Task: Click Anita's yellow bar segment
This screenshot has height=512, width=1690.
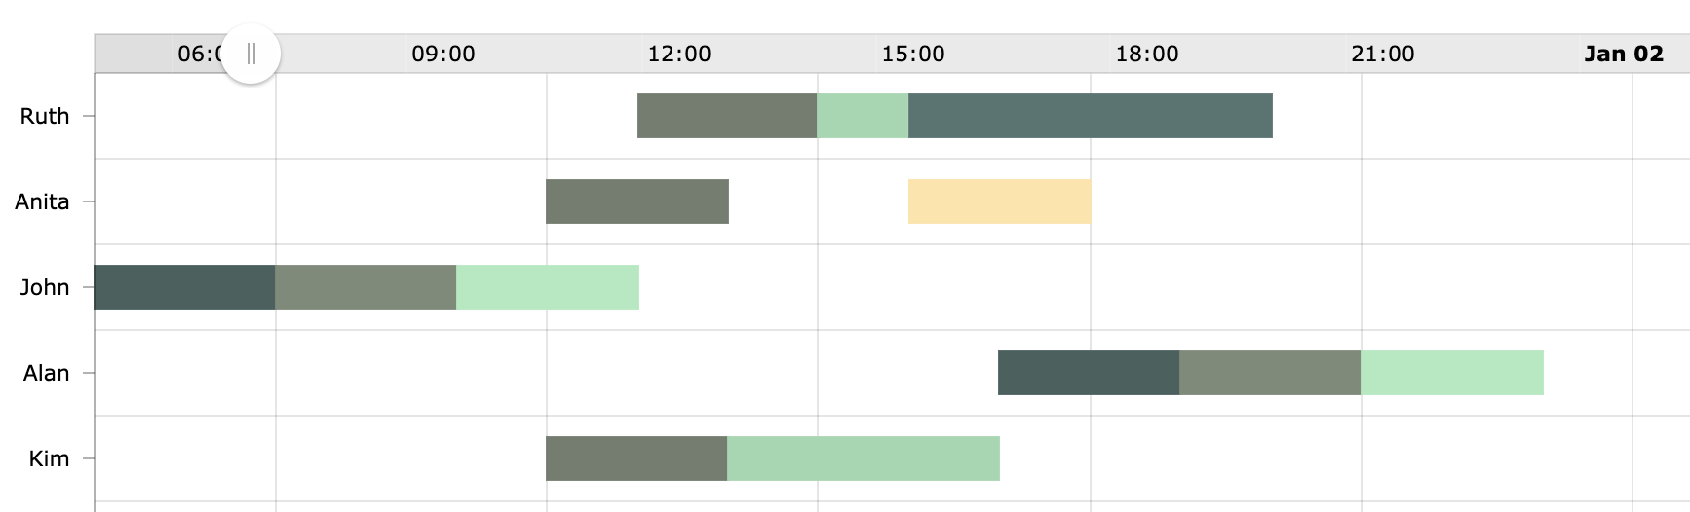Action: (1000, 201)
